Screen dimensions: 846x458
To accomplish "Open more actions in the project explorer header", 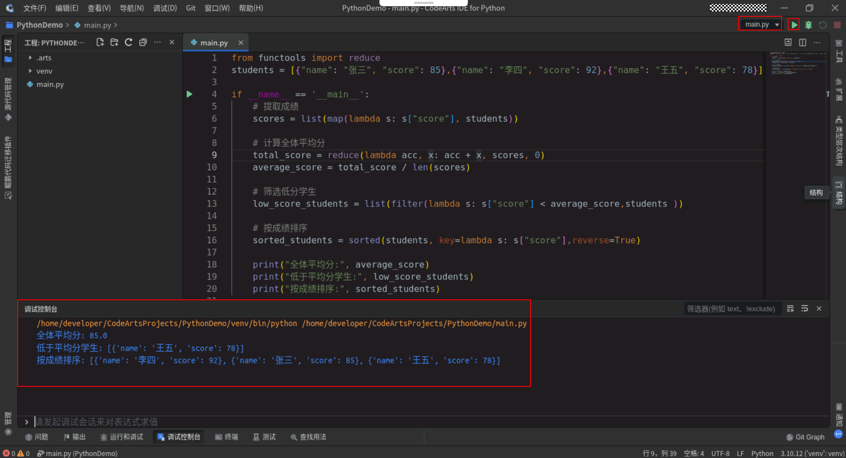I will (157, 42).
